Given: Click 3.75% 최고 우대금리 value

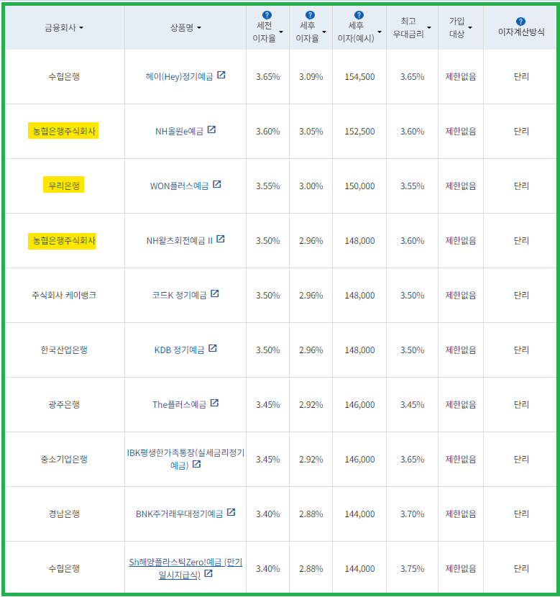Looking at the screenshot, I should click(412, 568).
